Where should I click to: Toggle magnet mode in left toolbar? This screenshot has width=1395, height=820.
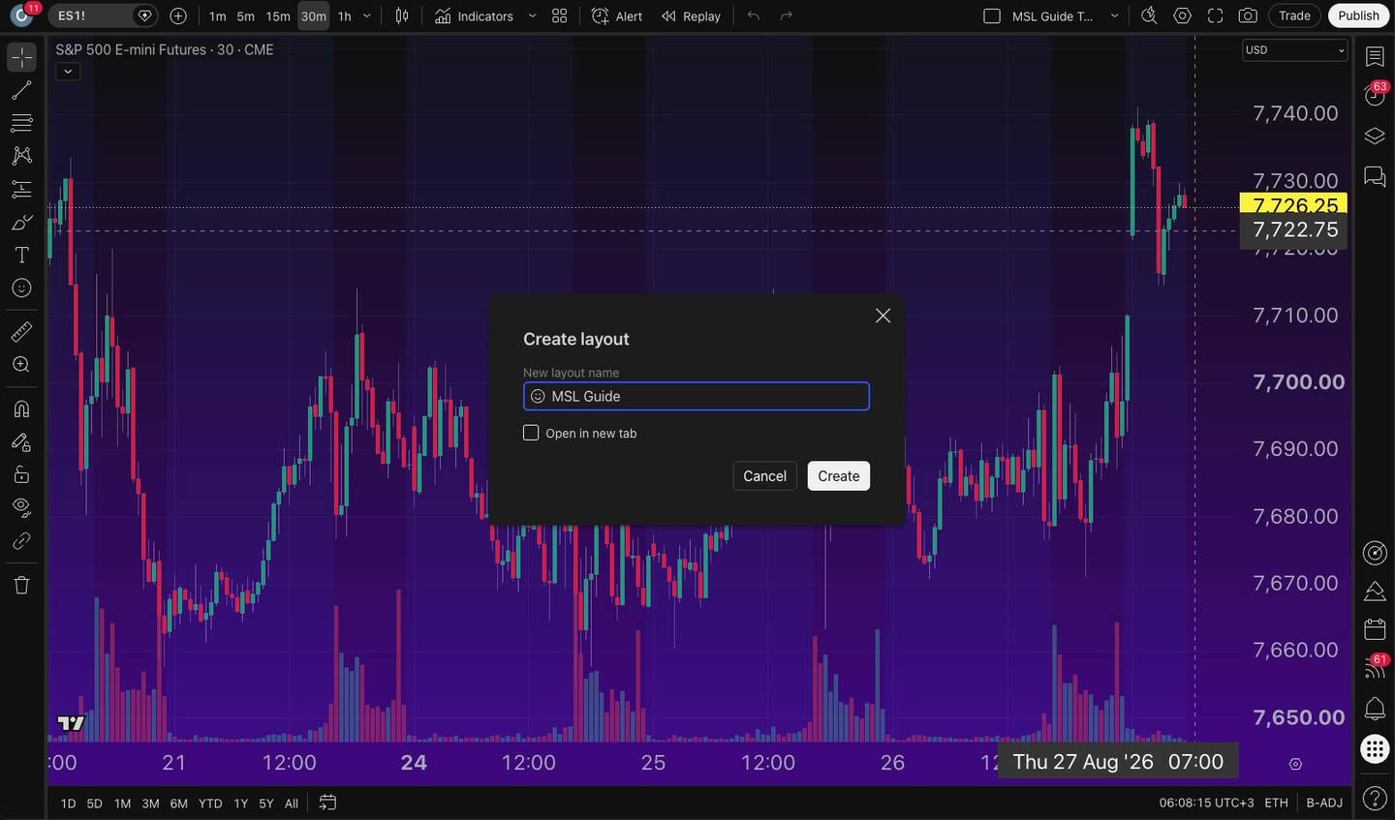coord(21,409)
